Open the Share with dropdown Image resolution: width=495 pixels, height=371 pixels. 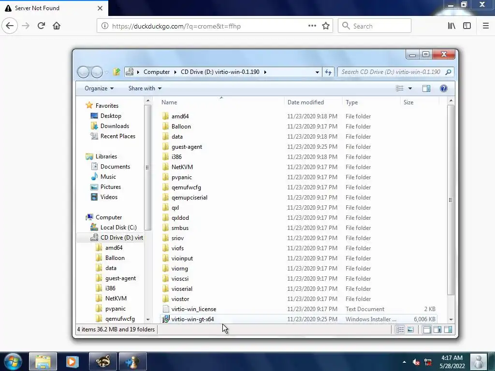(145, 88)
